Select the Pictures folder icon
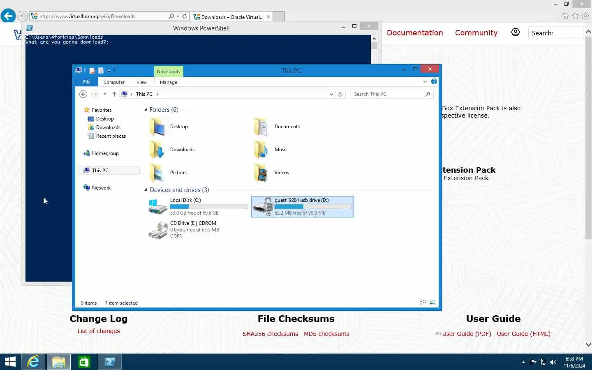Screen dimensions: 592x370 [157, 173]
